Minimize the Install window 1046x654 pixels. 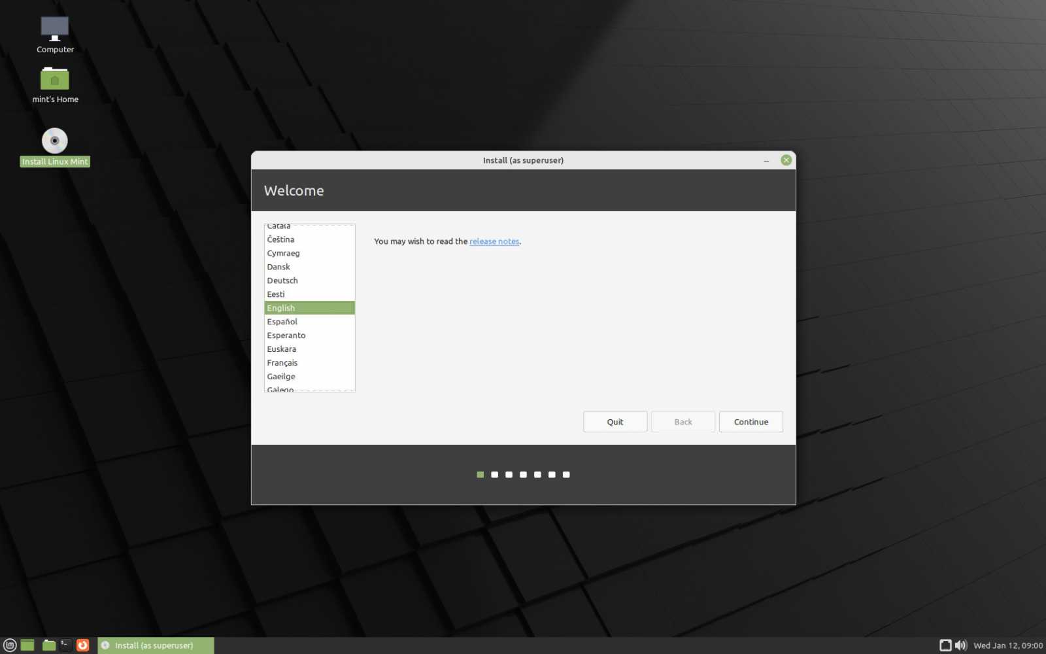coord(766,160)
